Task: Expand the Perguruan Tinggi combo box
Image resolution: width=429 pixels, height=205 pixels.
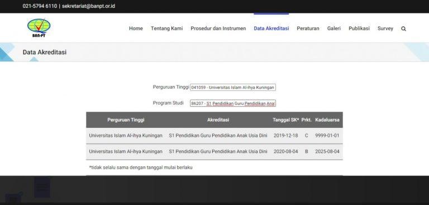Action: click(233, 87)
